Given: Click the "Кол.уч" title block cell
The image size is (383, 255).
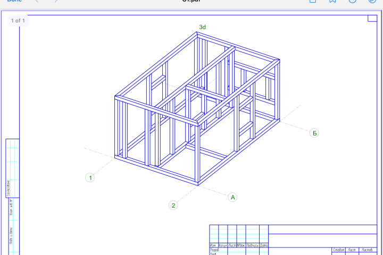Looking at the screenshot, I should tap(223, 245).
